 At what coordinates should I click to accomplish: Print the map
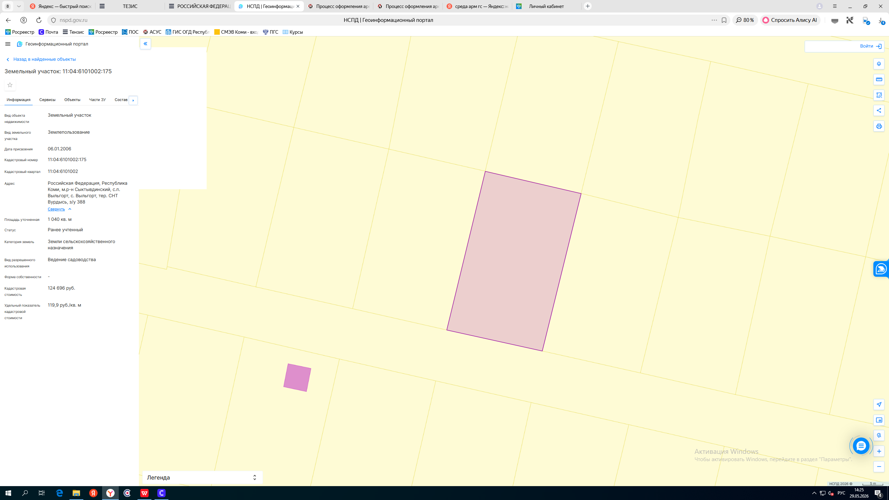(x=879, y=126)
